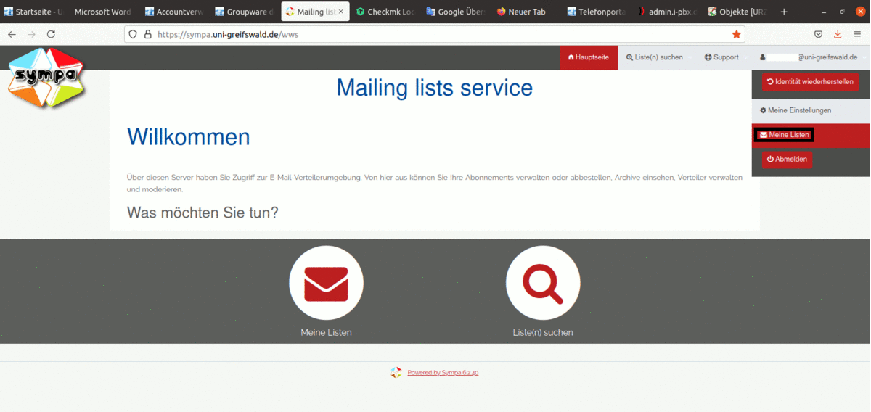This screenshot has height=412, width=871.
Task: Click the URL address bar field
Action: click(x=435, y=34)
